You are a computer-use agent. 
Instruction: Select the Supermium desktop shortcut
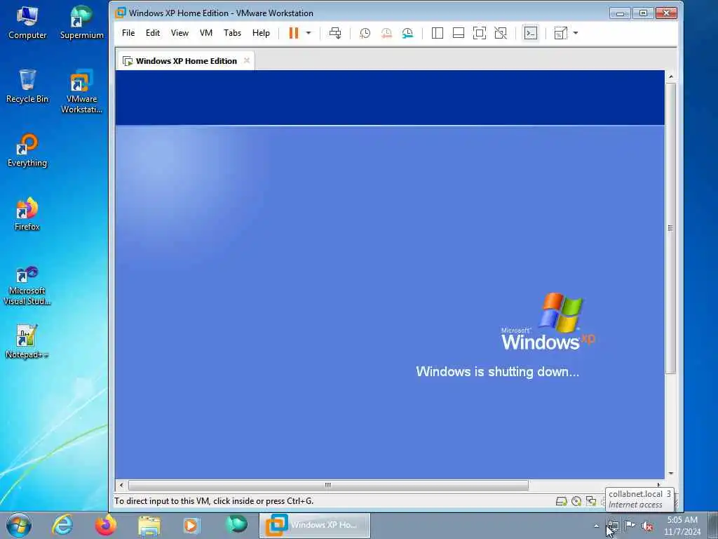click(81, 22)
